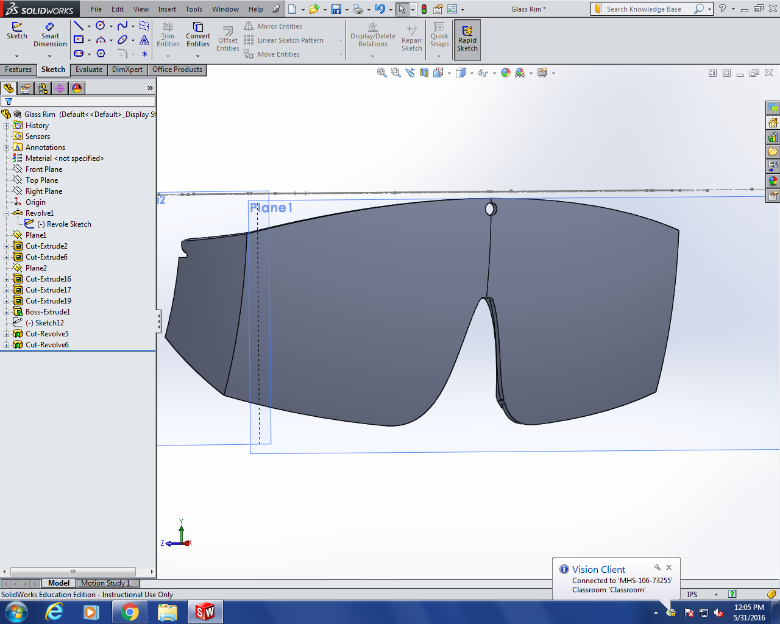The height and width of the screenshot is (624, 780).
Task: Click the Smart Dimension tool
Action: (50, 35)
